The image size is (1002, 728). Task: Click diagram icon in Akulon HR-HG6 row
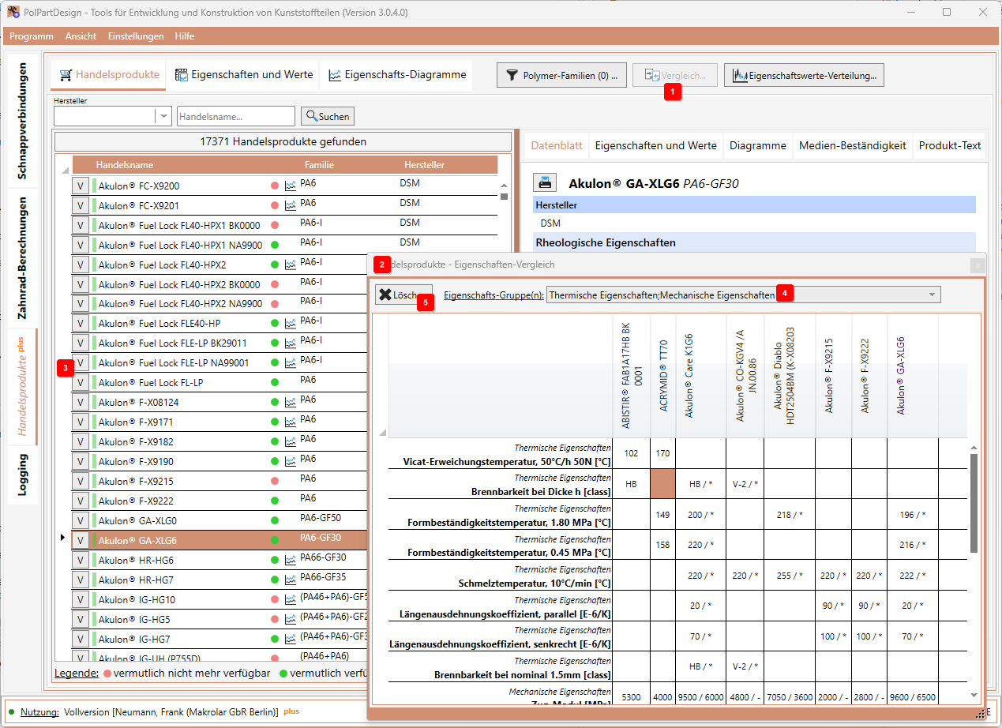(x=291, y=560)
